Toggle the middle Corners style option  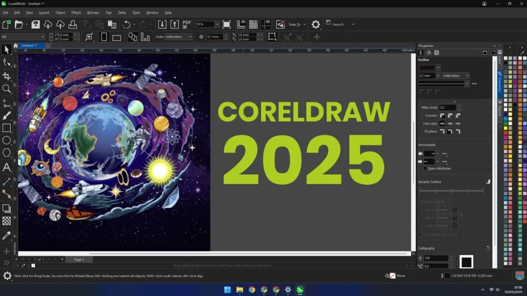(449, 115)
